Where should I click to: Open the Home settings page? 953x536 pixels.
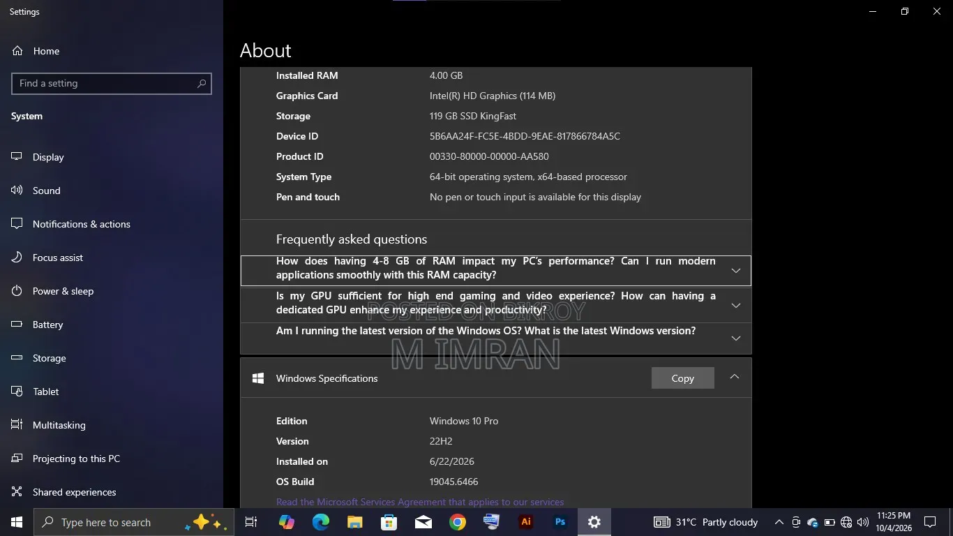[x=112, y=51]
